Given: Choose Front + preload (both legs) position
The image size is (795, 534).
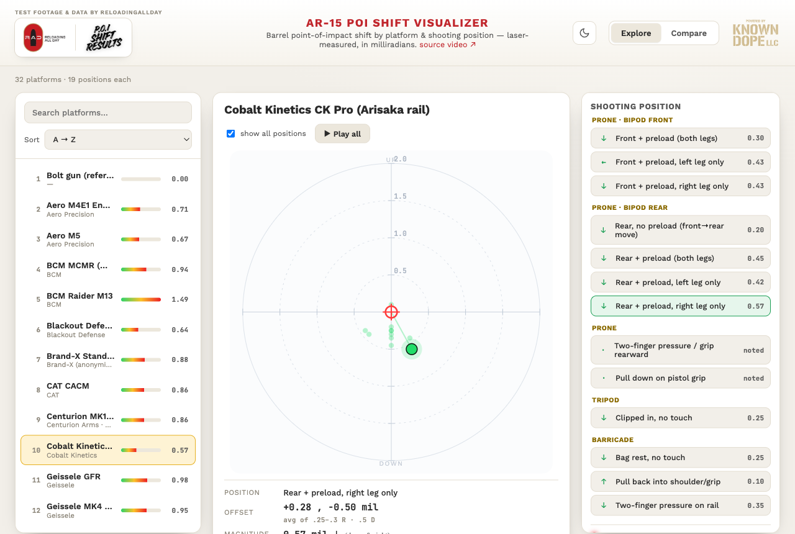Looking at the screenshot, I should pos(681,138).
